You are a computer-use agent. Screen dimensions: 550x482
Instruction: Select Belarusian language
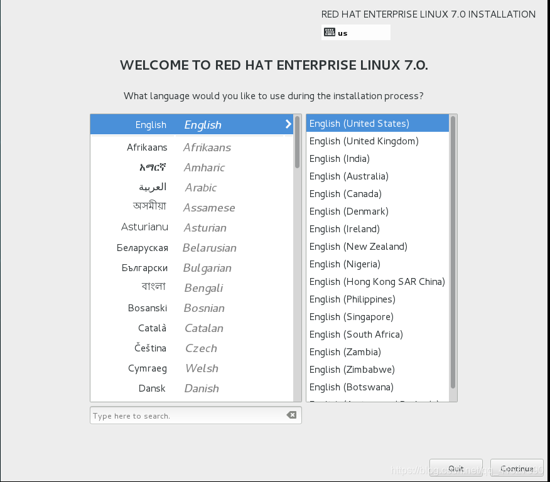191,248
